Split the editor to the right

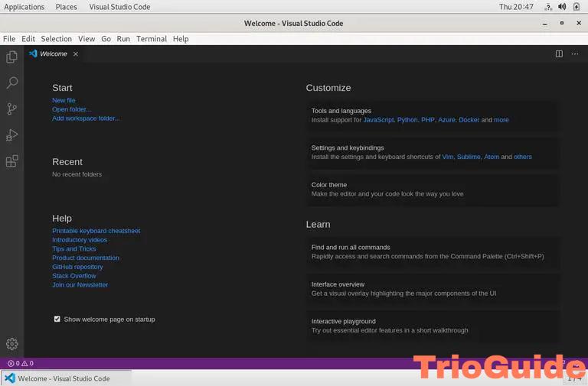pos(559,54)
